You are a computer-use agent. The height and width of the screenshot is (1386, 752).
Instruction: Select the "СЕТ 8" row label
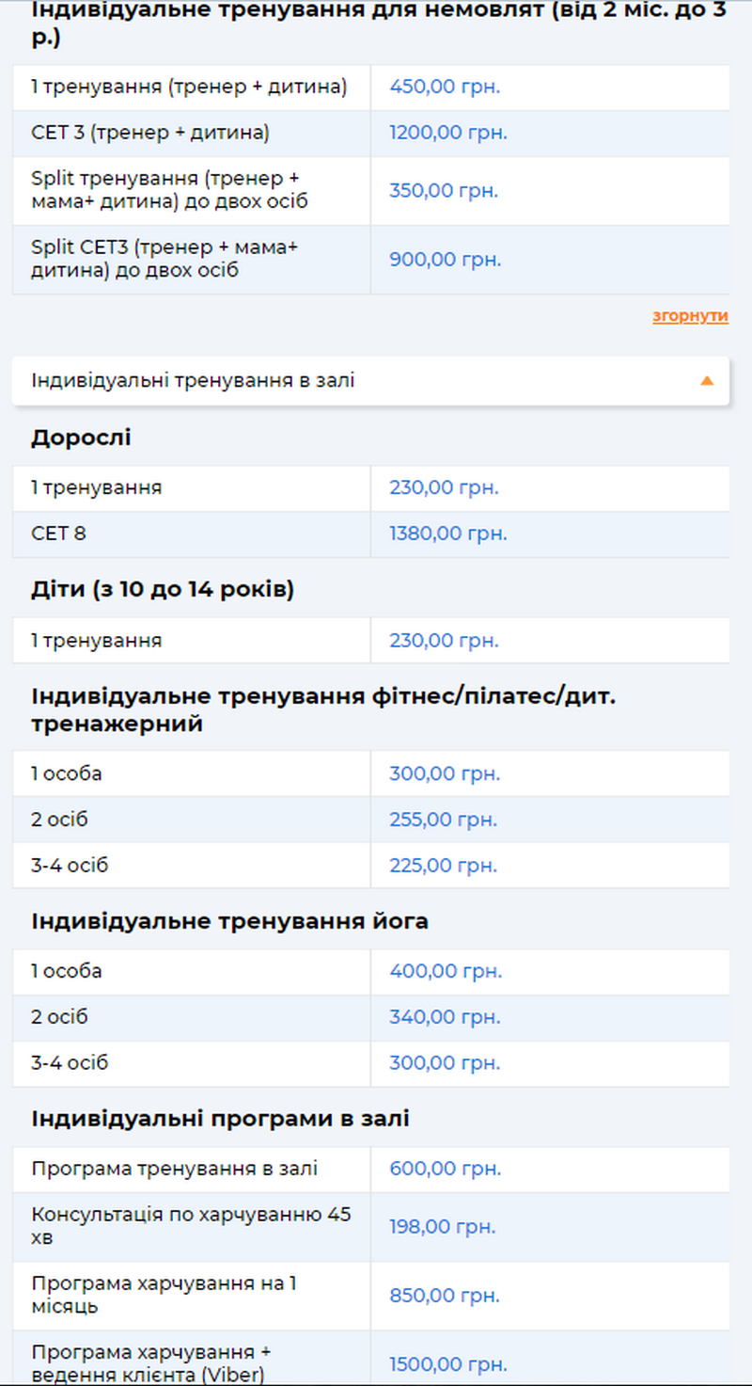pyautogui.click(x=58, y=534)
